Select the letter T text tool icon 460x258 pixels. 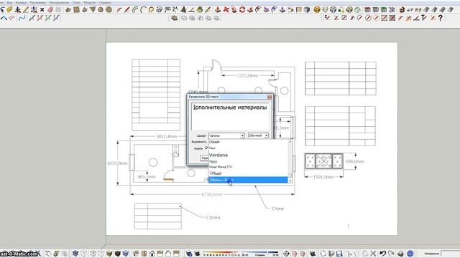[424, 18]
